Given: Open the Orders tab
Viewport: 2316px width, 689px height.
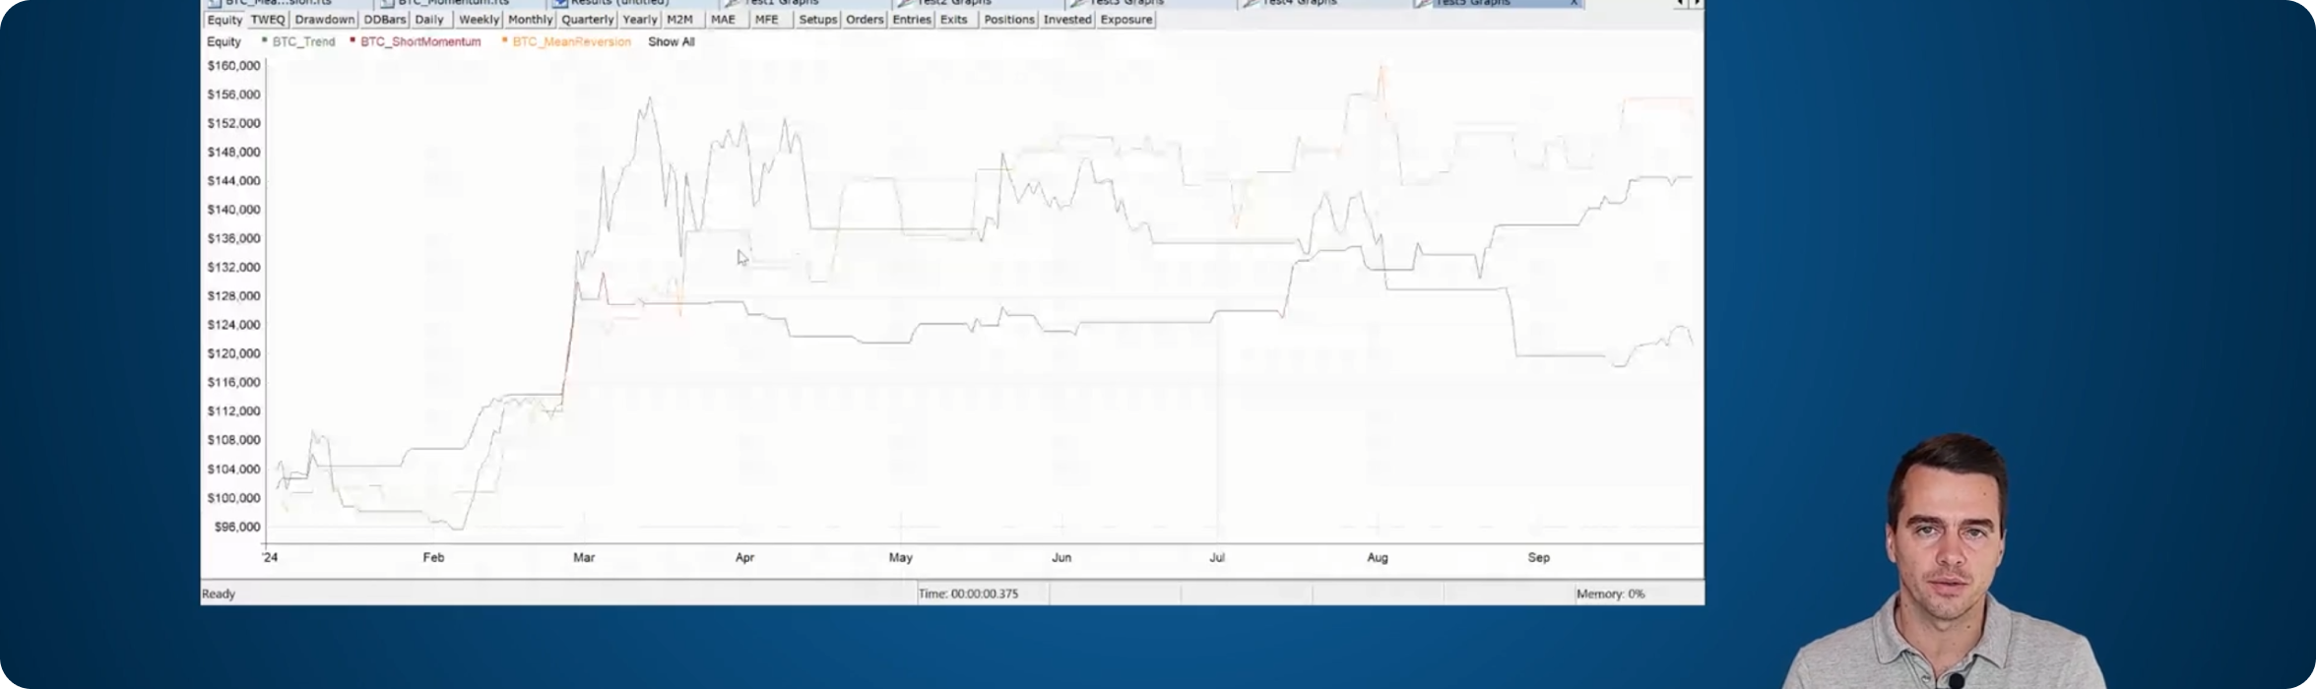Looking at the screenshot, I should tap(865, 20).
